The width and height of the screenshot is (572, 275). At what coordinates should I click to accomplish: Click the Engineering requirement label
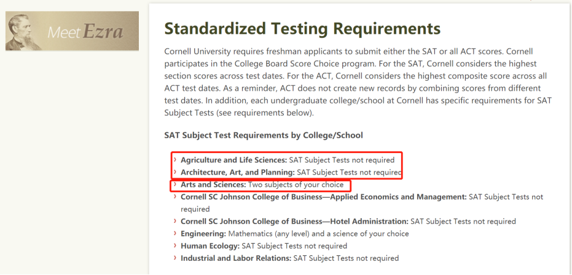[203, 233]
